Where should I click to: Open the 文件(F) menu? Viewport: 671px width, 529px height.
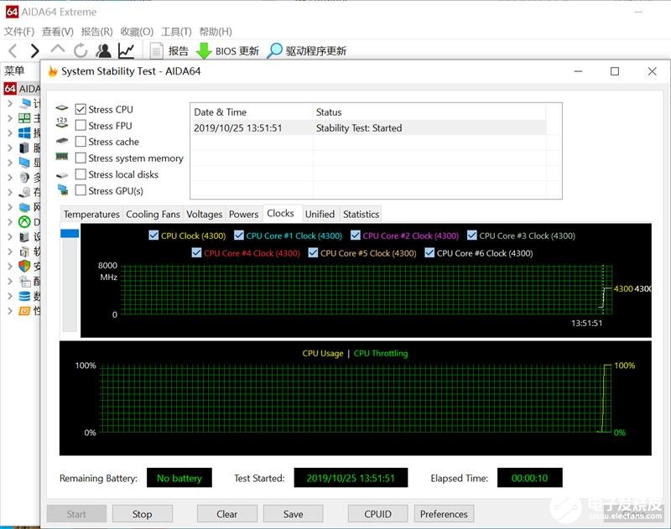point(18,32)
